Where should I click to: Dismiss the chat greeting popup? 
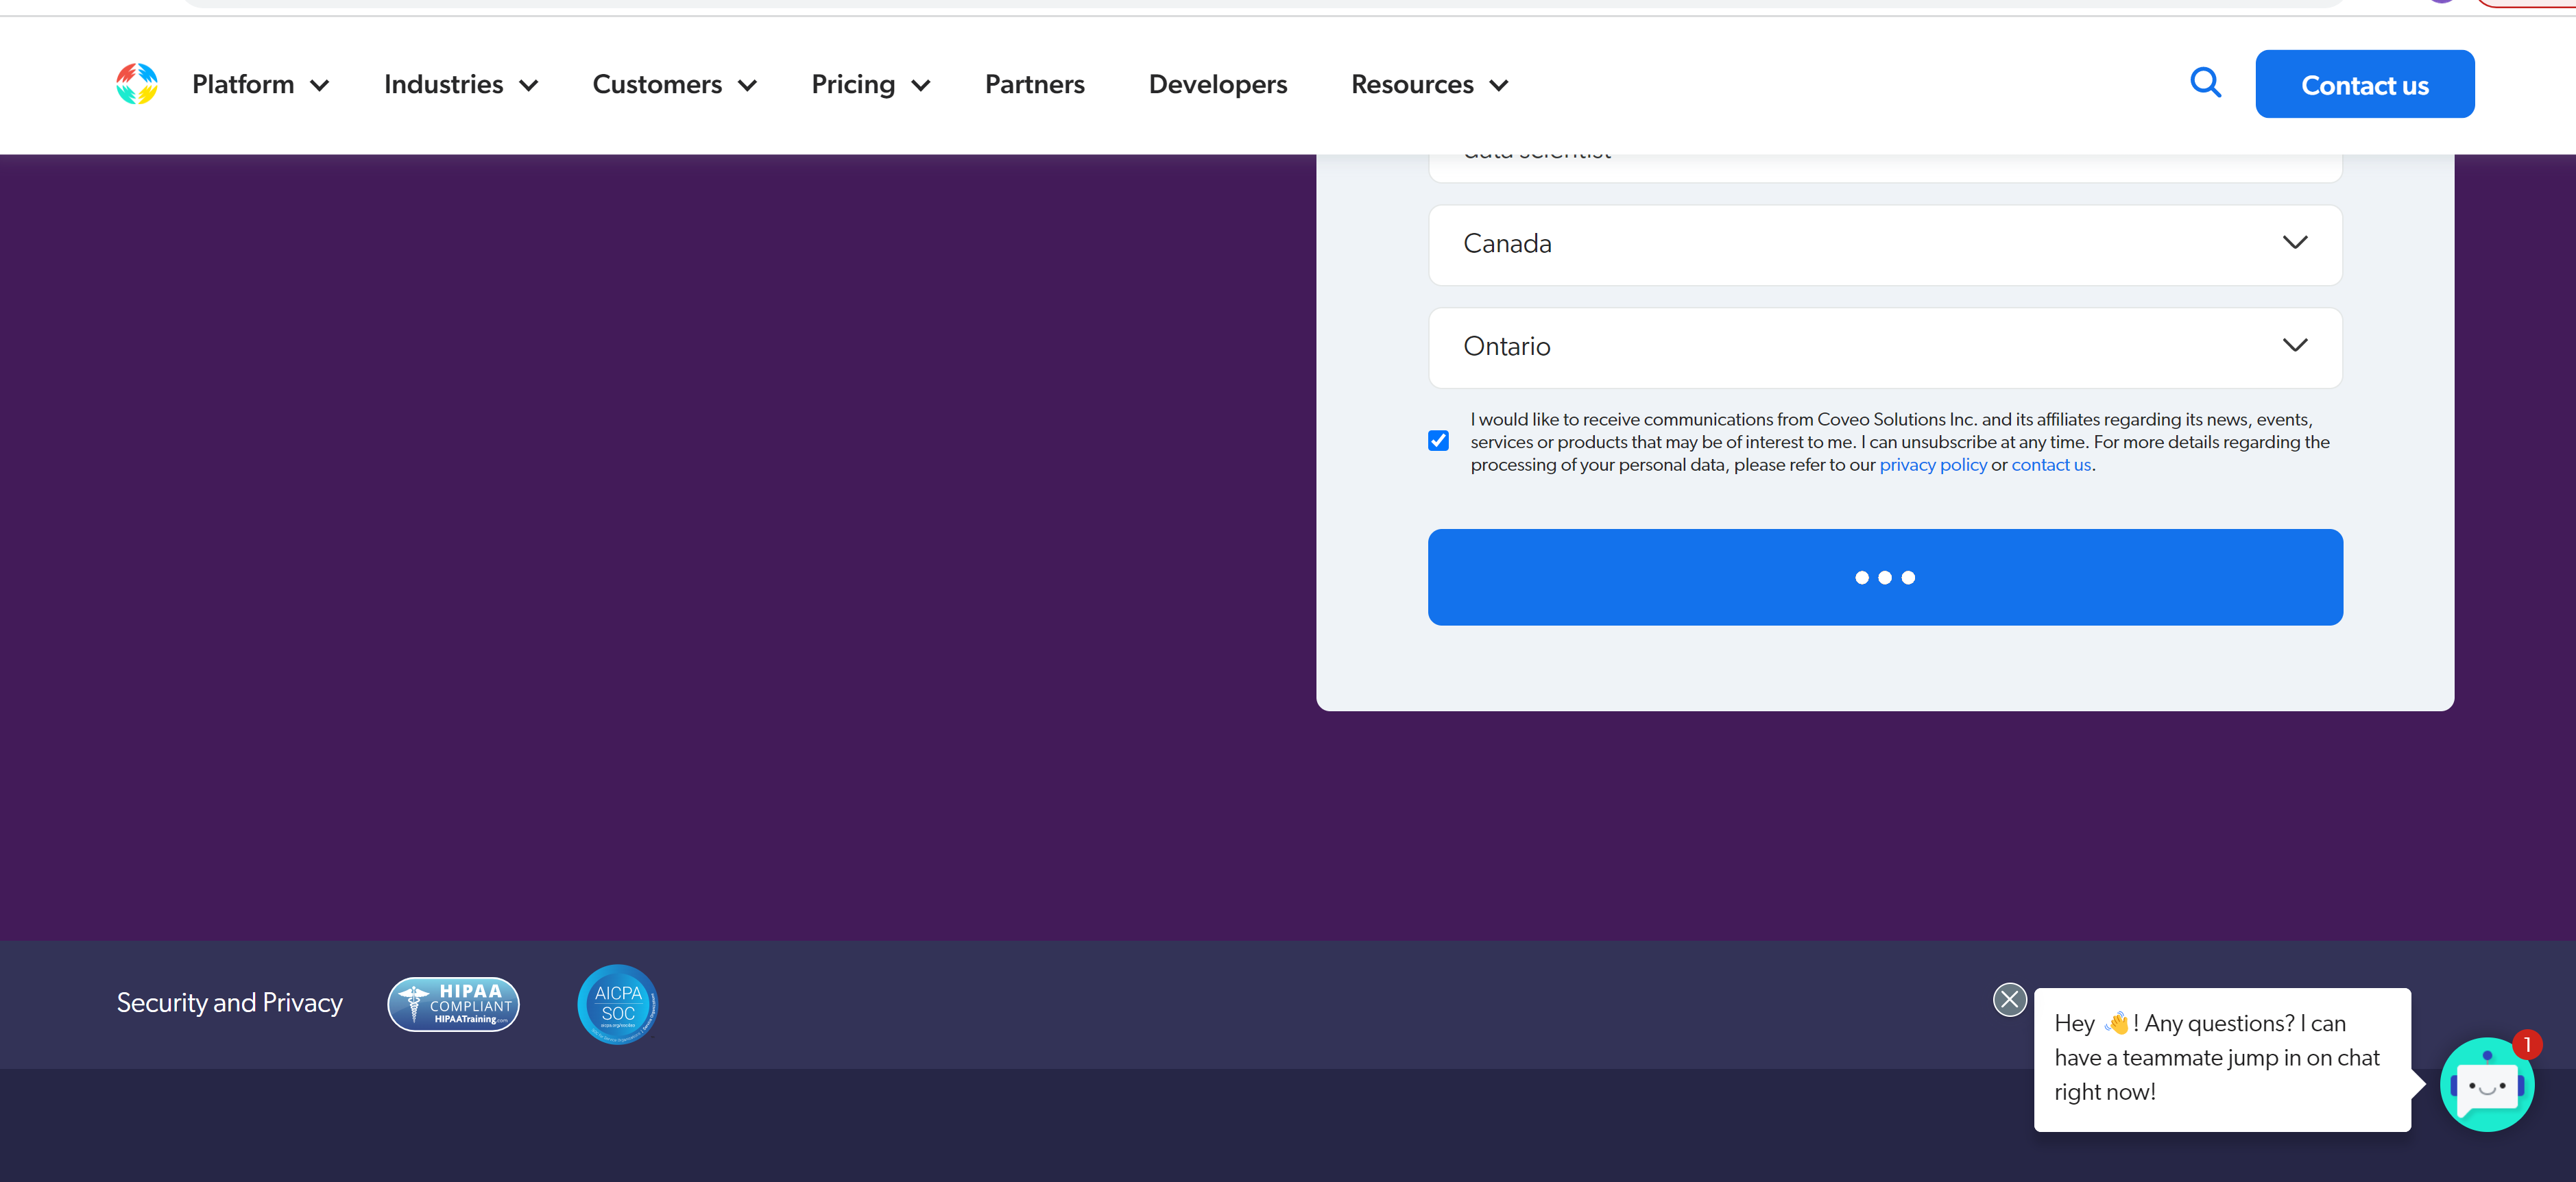click(2009, 999)
